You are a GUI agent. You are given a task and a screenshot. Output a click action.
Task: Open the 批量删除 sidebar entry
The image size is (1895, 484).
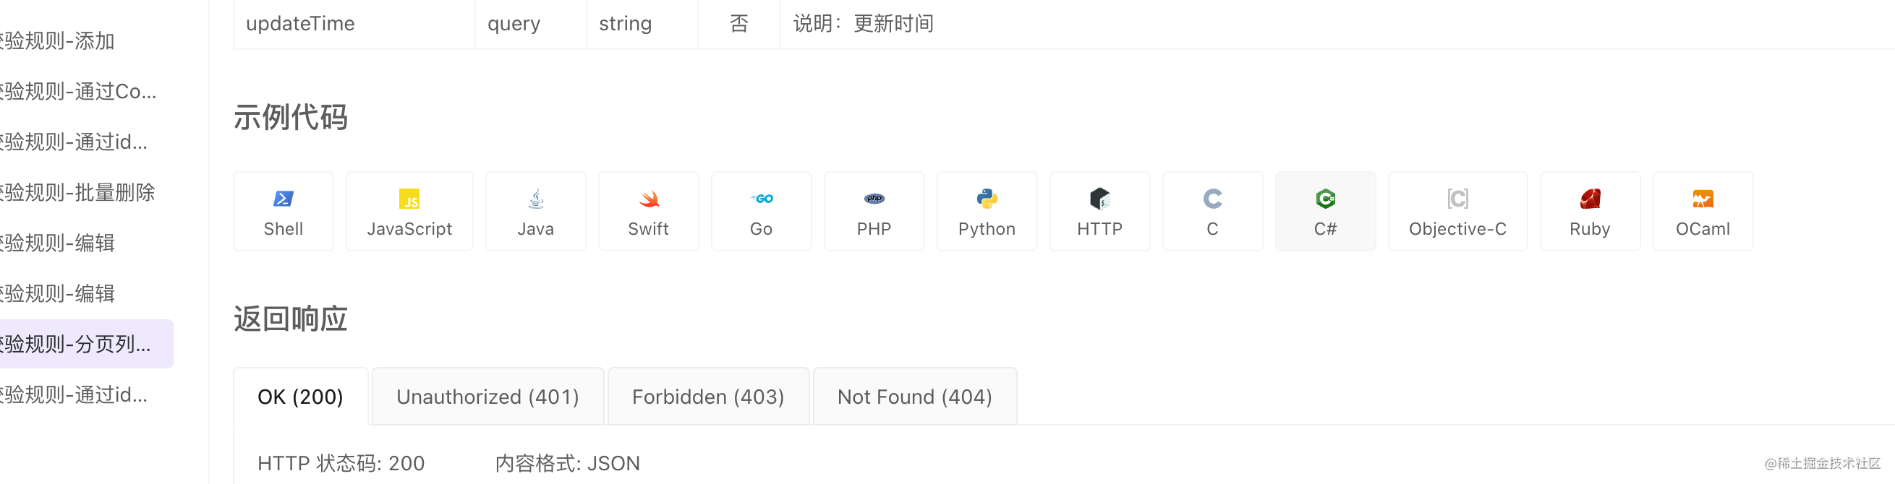pos(77,192)
